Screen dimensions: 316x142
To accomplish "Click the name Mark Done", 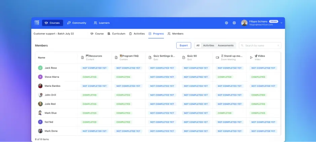I will coord(51,131).
